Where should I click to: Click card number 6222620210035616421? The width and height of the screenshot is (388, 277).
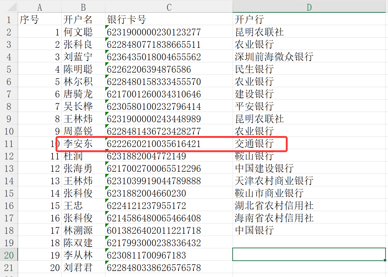tap(169, 143)
